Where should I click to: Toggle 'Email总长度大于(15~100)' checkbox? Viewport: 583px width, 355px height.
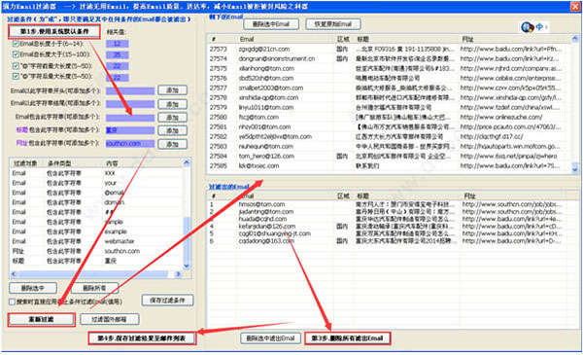(x=16, y=54)
